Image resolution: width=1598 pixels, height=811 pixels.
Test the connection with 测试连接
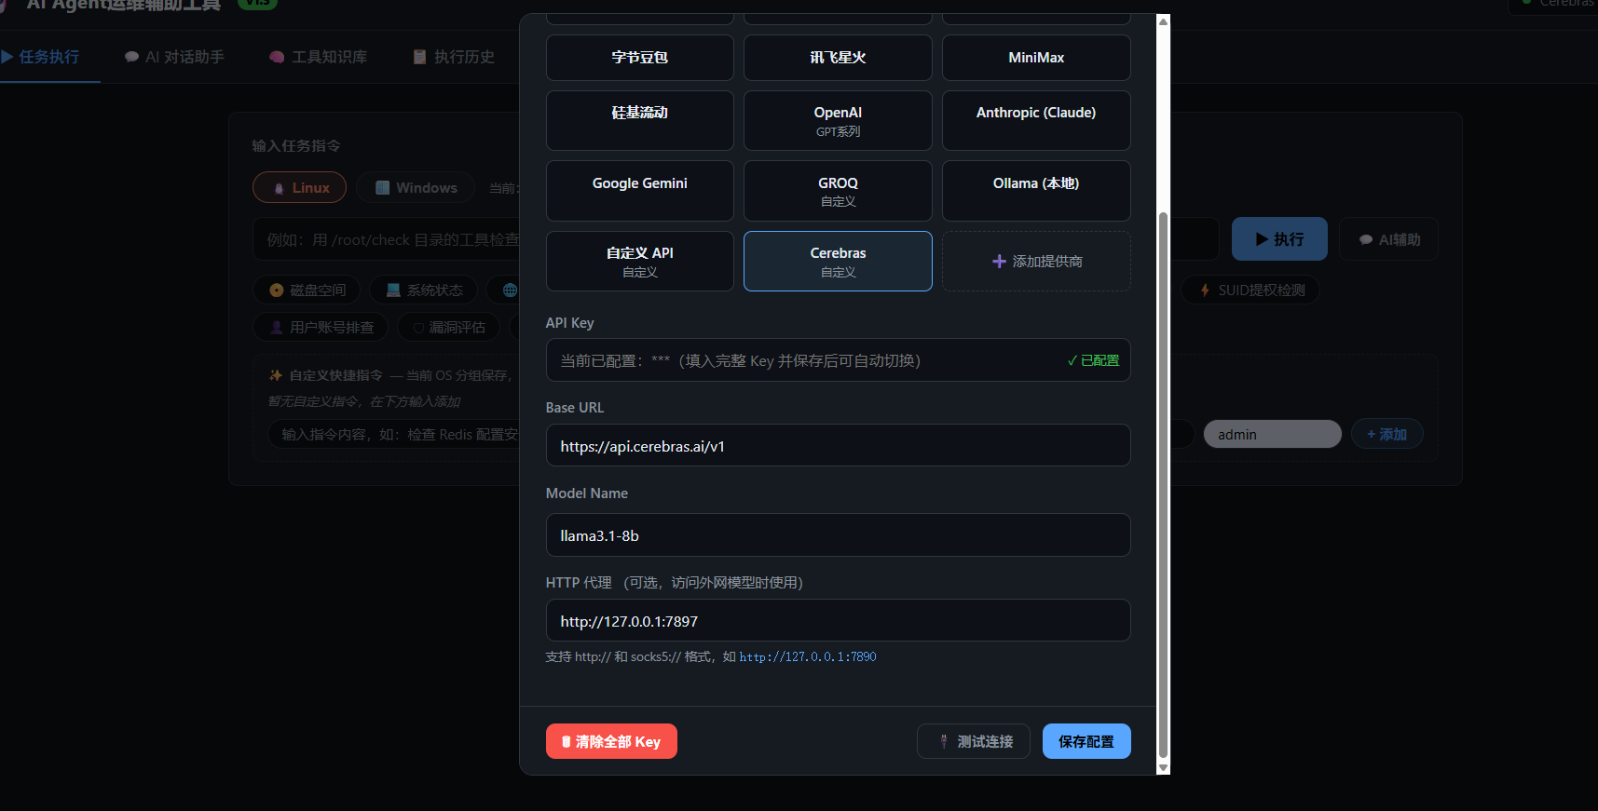point(974,741)
